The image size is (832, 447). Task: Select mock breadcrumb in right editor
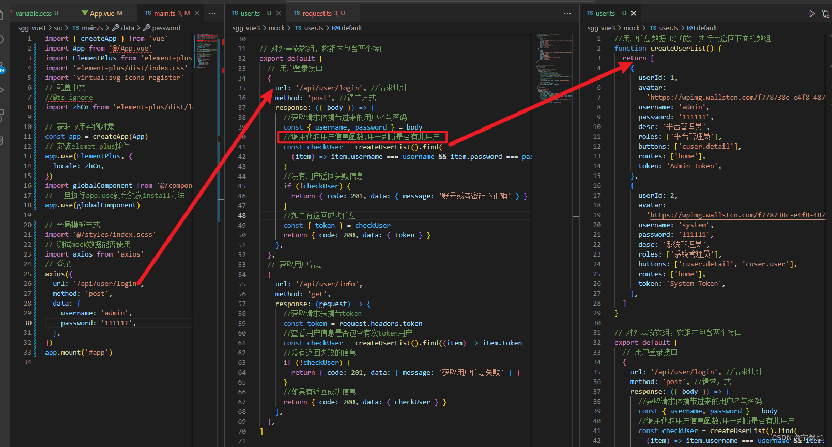(631, 28)
